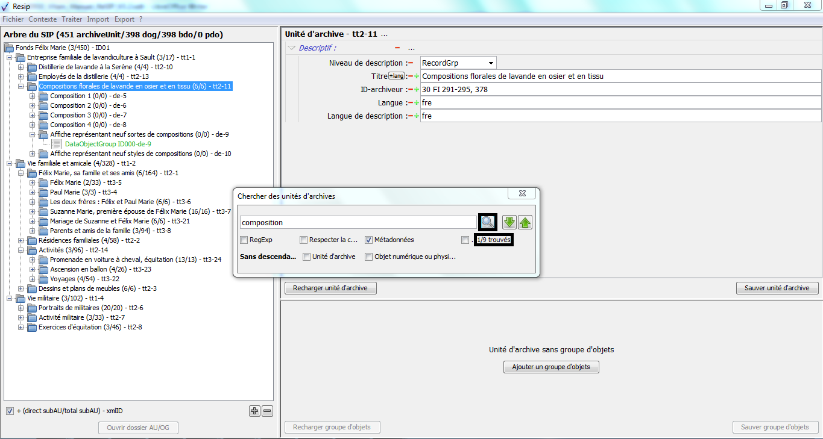Click the search text field containing composition
823x439 pixels.
[358, 222]
